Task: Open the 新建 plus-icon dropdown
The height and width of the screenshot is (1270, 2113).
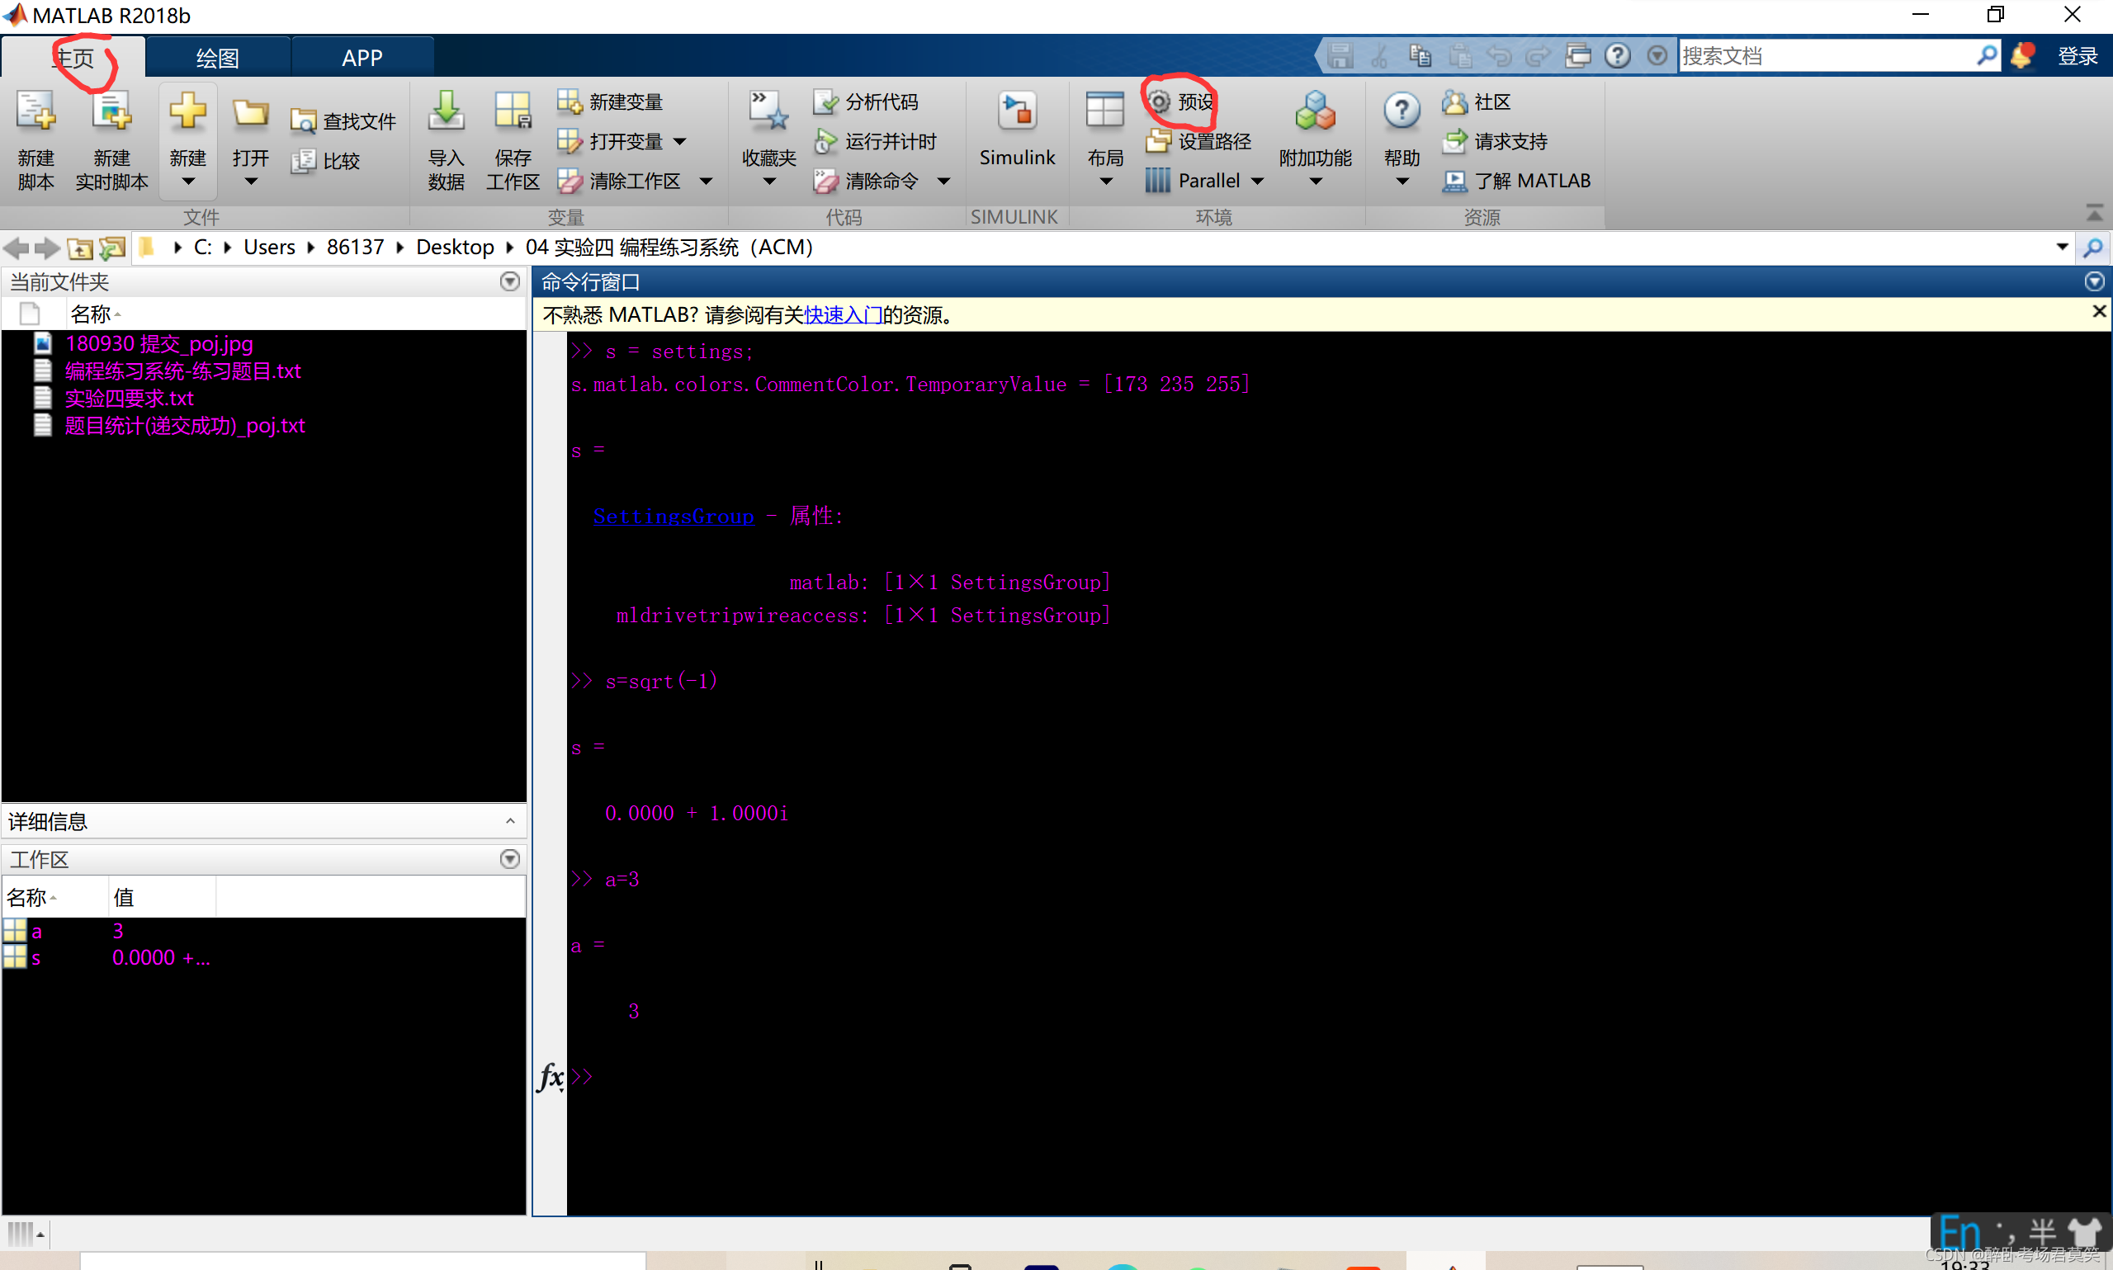Action: [x=187, y=140]
